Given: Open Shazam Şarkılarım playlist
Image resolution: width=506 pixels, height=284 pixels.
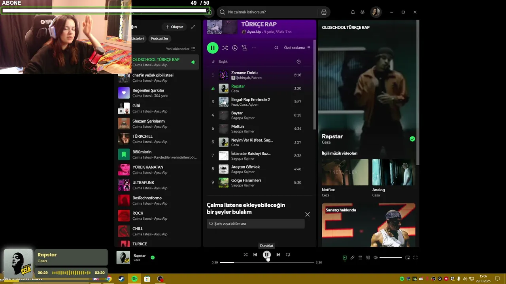Looking at the screenshot, I should pyautogui.click(x=158, y=124).
